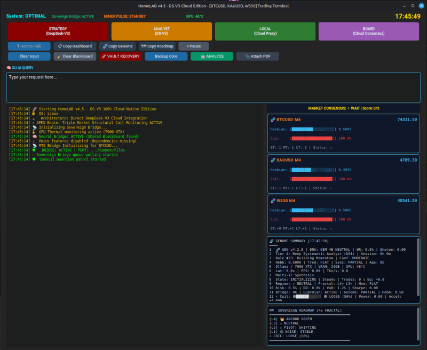Click Sovereign Bridge: ACTIVE status text
The image size is (427, 350).
(x=73, y=17)
